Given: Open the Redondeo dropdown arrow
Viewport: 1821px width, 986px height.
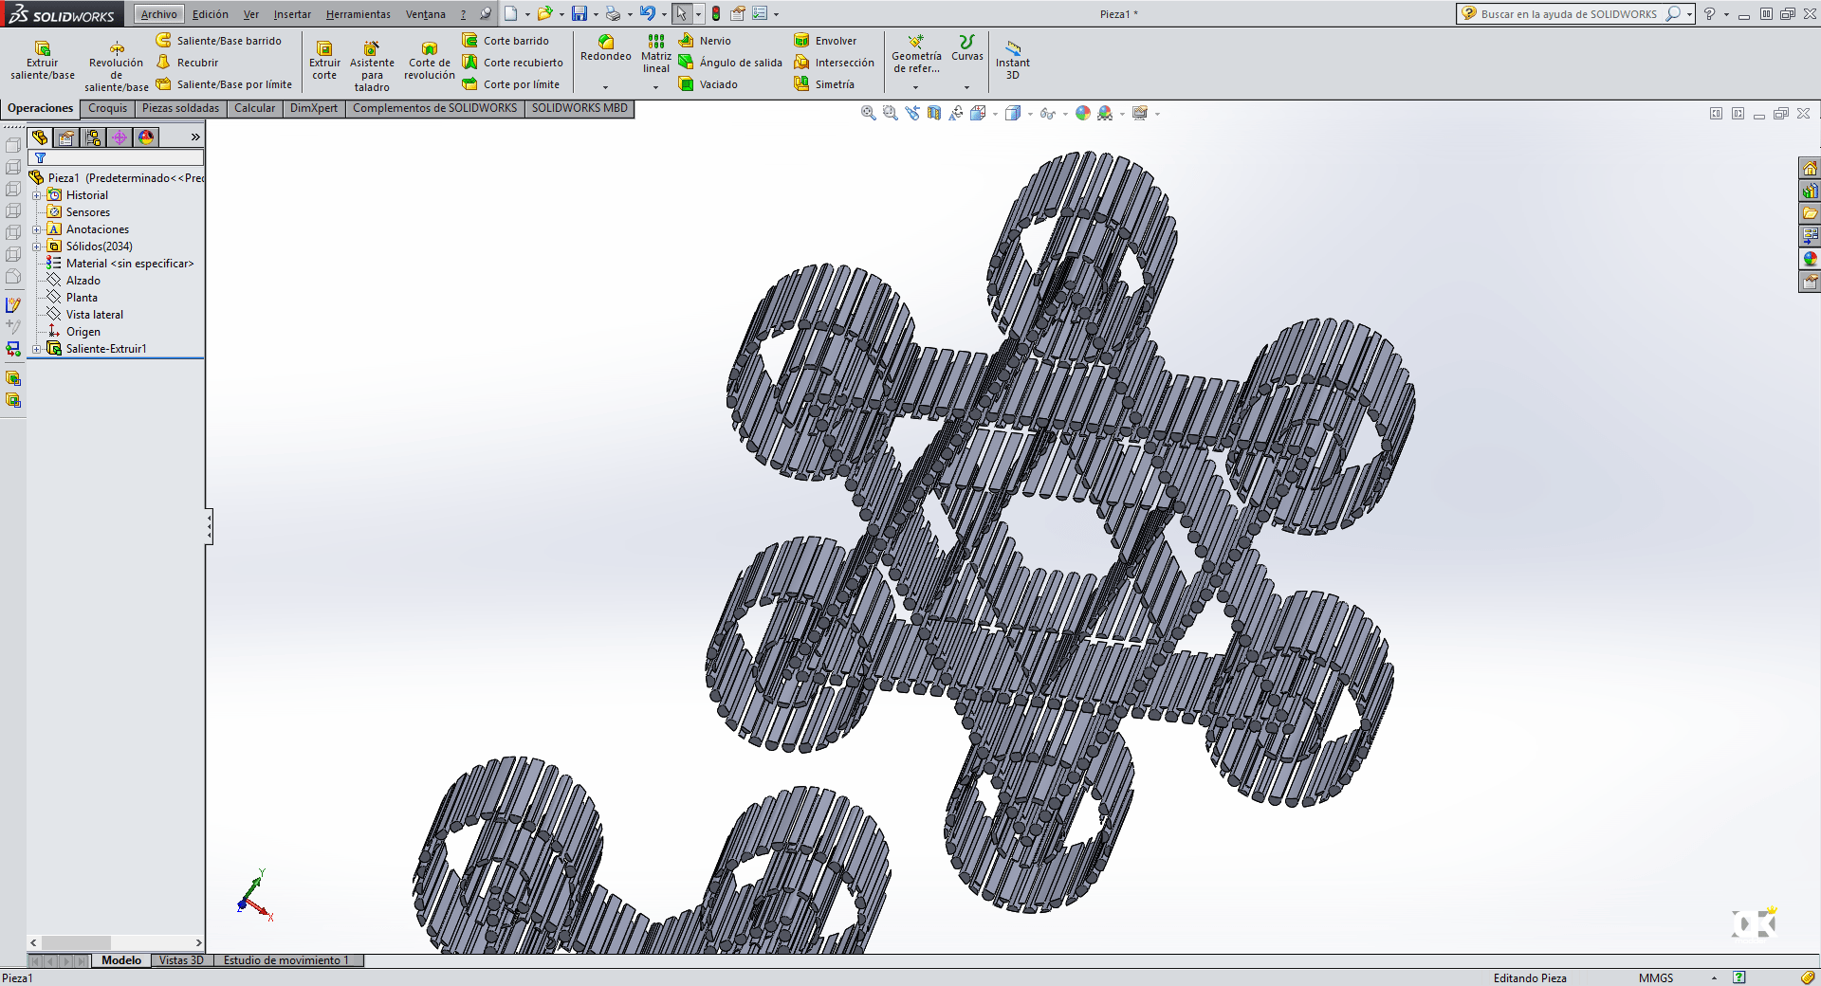Looking at the screenshot, I should tap(605, 87).
